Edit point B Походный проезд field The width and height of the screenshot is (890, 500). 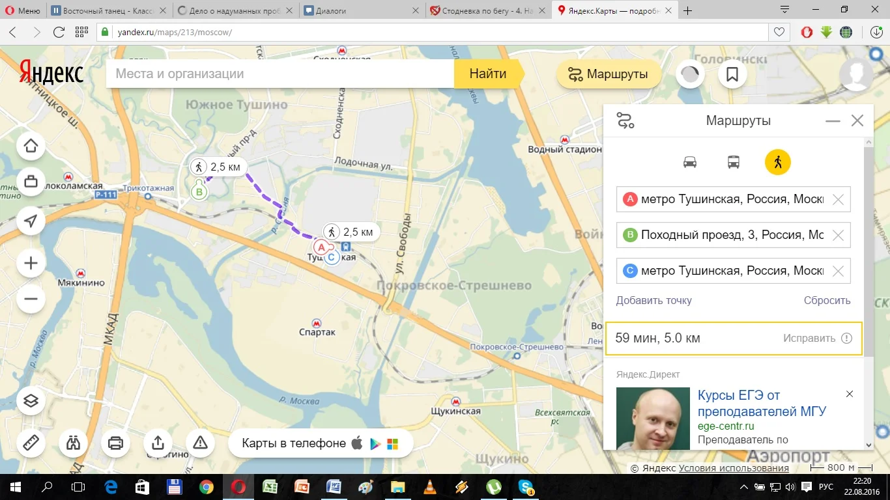733,235
